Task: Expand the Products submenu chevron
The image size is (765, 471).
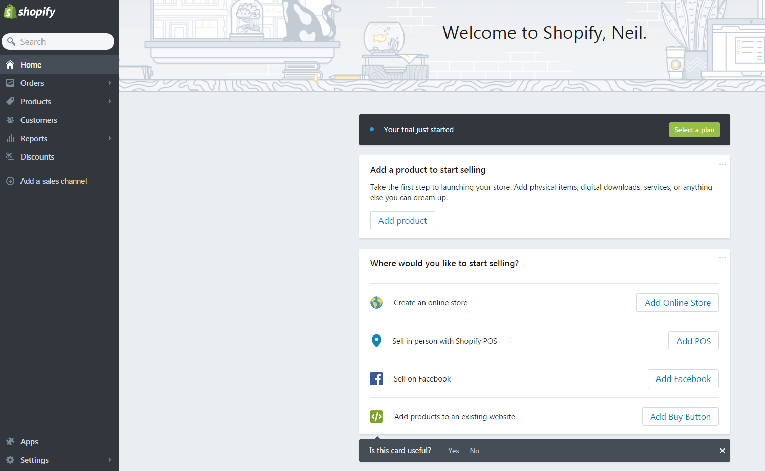Action: (x=110, y=101)
